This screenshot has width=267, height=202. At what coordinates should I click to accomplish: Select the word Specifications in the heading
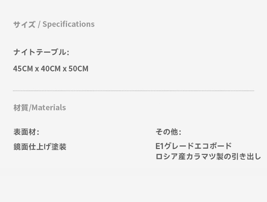point(68,24)
